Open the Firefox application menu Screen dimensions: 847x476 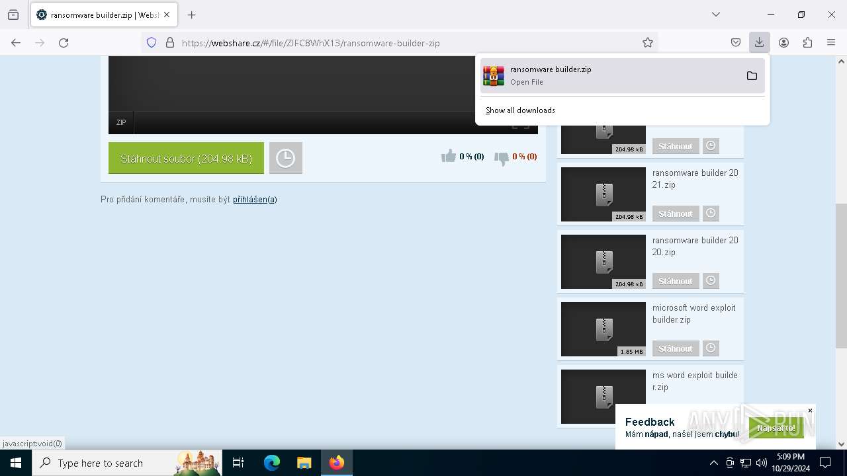point(831,42)
